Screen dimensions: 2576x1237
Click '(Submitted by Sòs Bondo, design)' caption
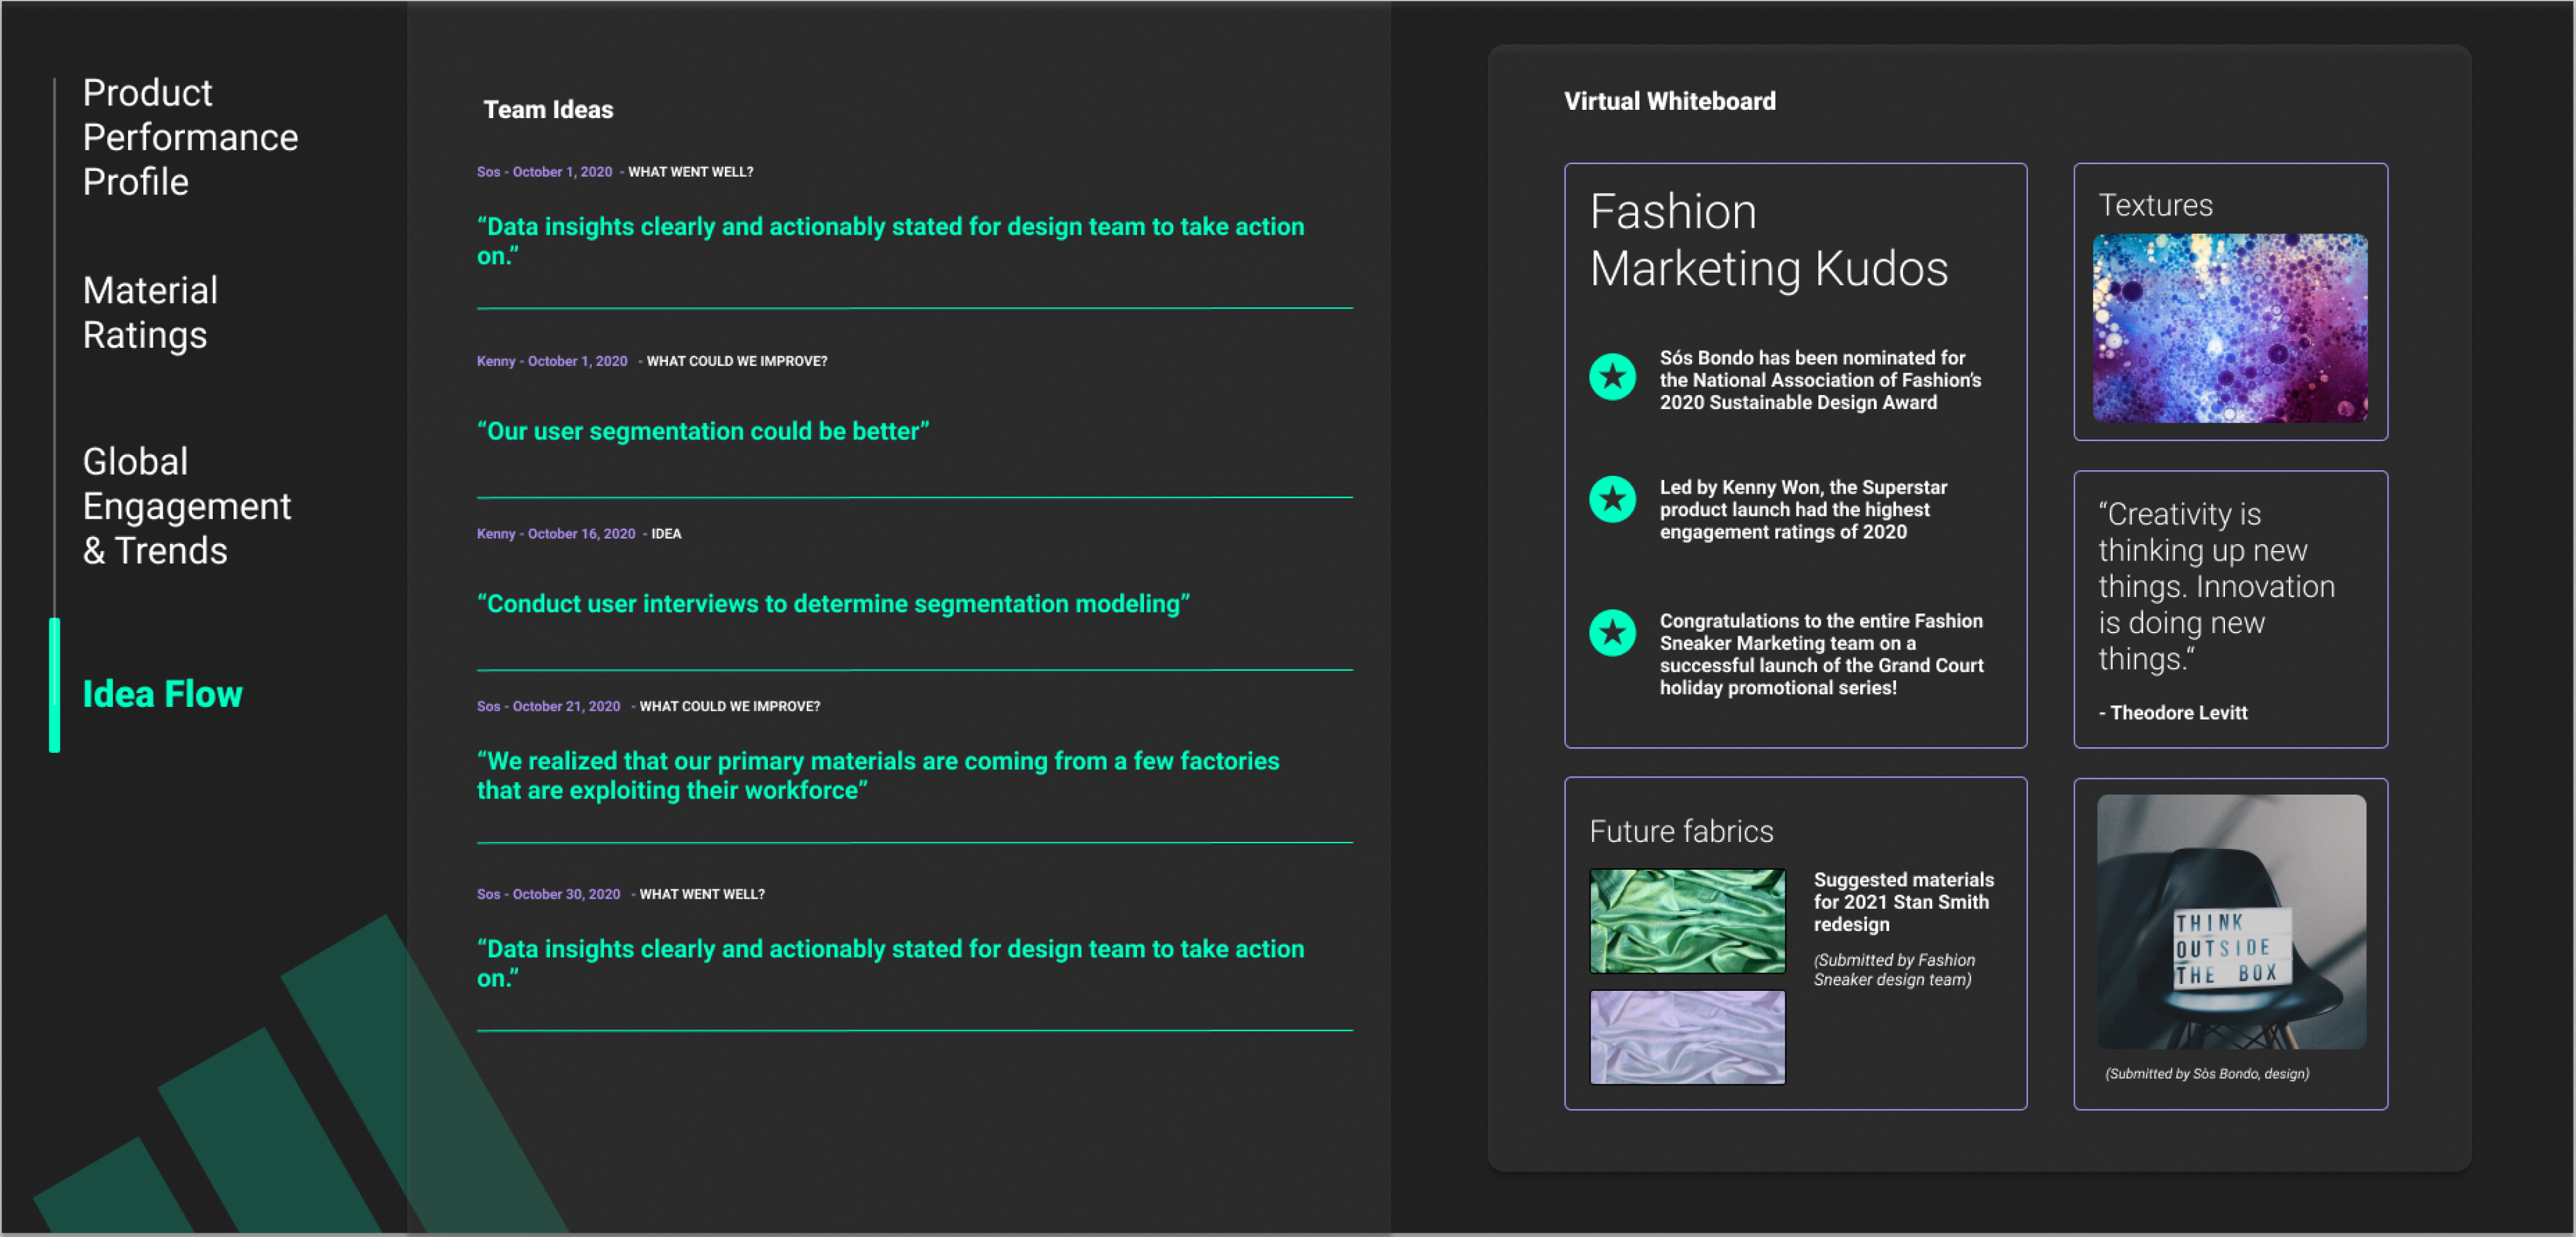tap(2207, 1073)
